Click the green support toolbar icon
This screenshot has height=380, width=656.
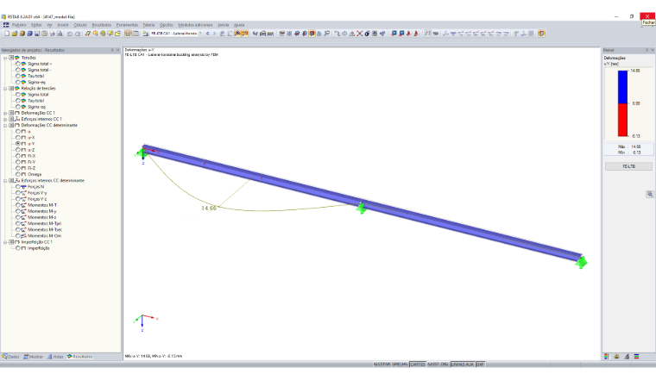click(516, 34)
